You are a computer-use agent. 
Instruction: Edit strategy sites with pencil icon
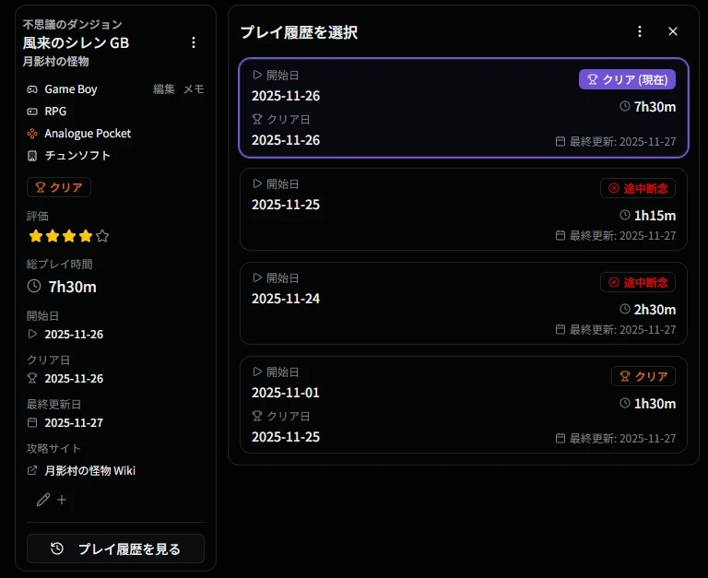(43, 500)
